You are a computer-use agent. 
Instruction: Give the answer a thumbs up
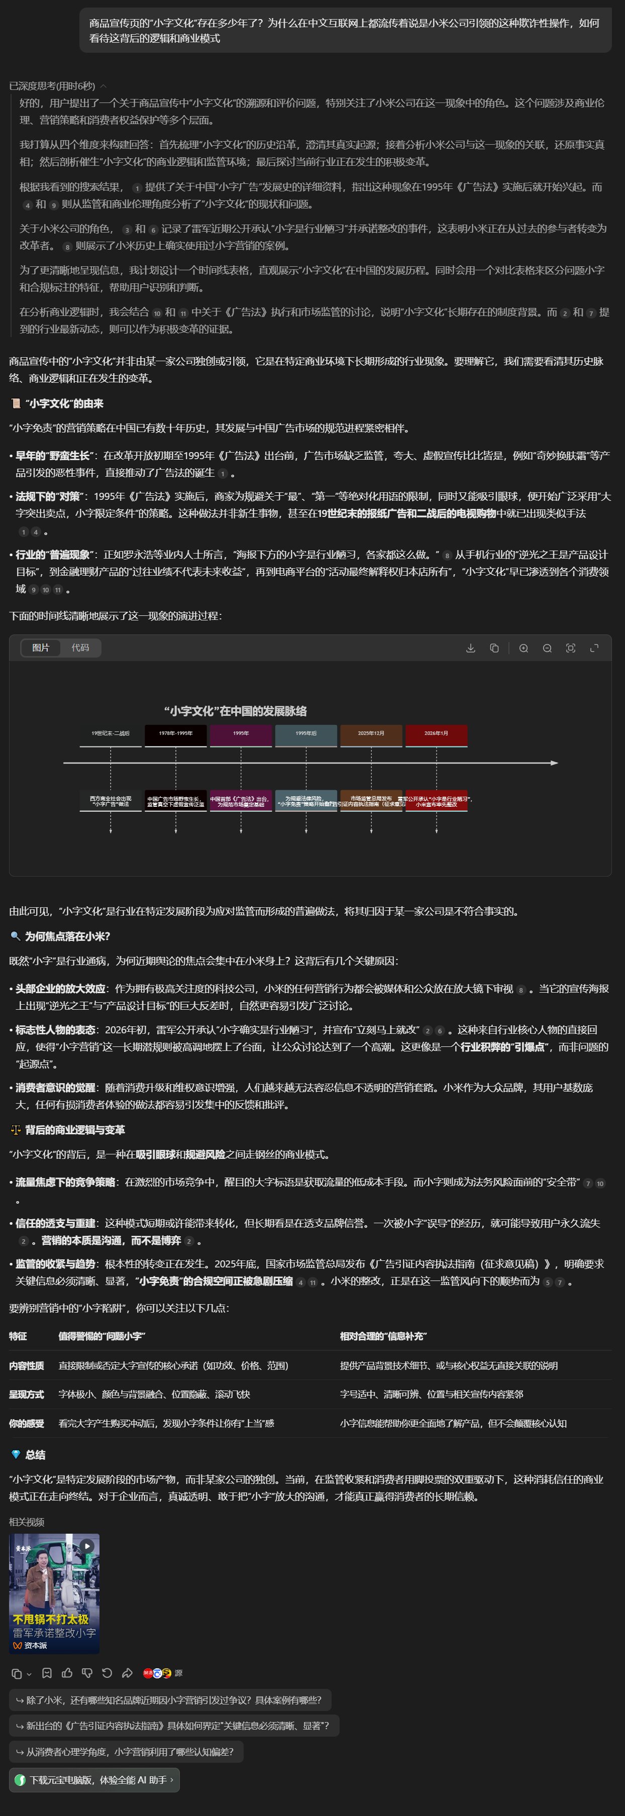pyautogui.click(x=67, y=1673)
